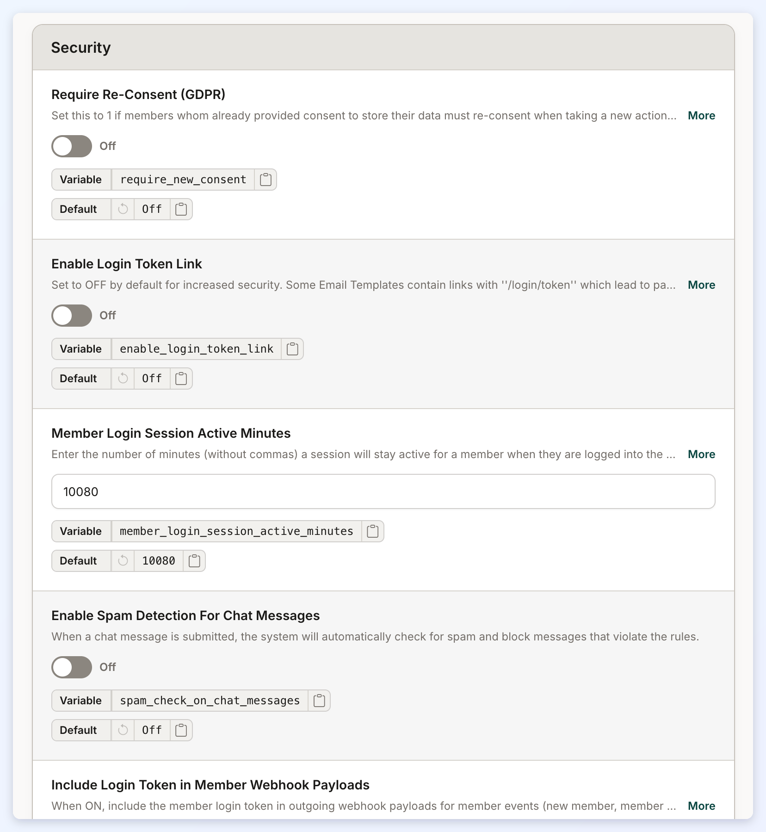The height and width of the screenshot is (832, 766).
Task: Select the spam_check_on_chat_messages variable text
Action: (x=210, y=701)
